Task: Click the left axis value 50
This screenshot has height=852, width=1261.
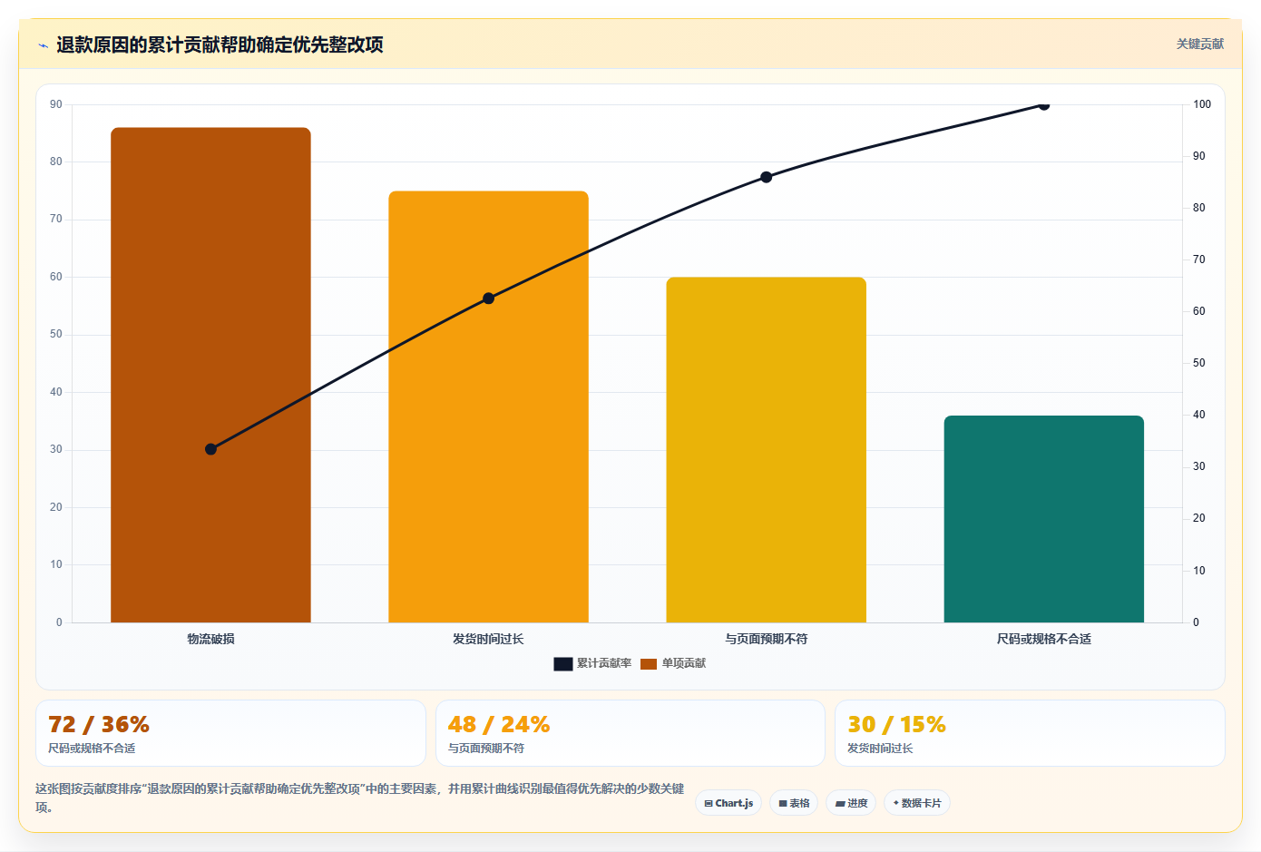Action: click(56, 334)
